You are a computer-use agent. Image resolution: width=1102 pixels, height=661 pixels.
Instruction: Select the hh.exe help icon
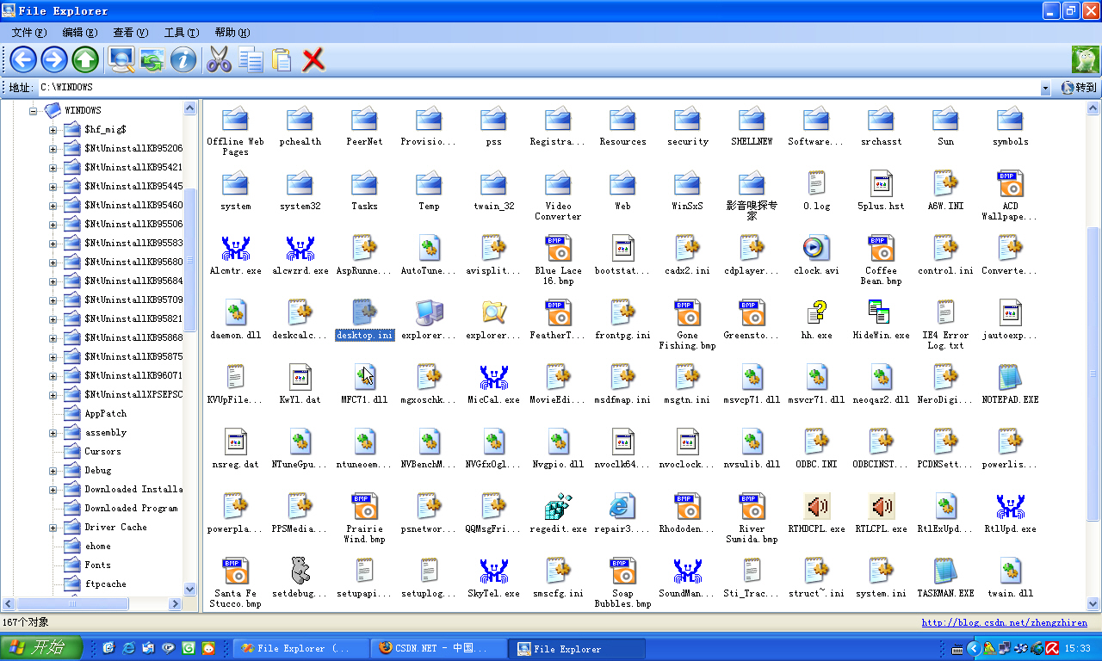[816, 312]
